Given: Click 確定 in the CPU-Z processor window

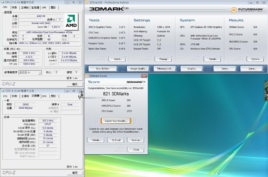Looking at the screenshot, I should (75, 84).
